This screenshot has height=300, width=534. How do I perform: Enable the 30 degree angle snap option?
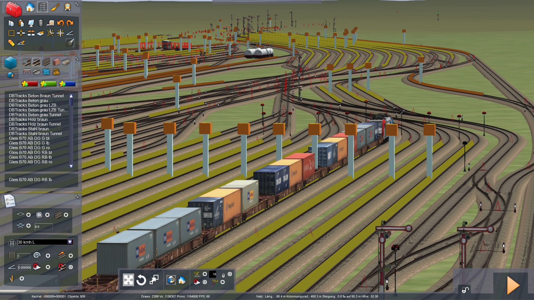[205, 274]
